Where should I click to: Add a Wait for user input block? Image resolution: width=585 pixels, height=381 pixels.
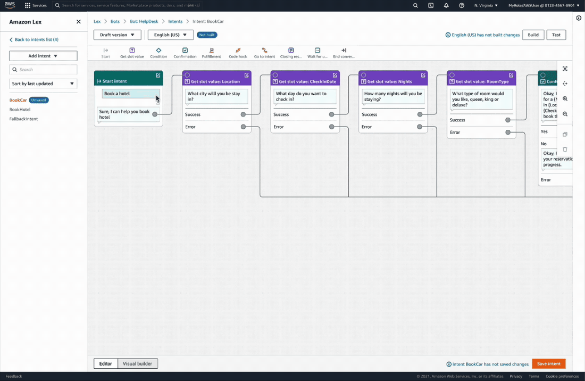coord(317,53)
